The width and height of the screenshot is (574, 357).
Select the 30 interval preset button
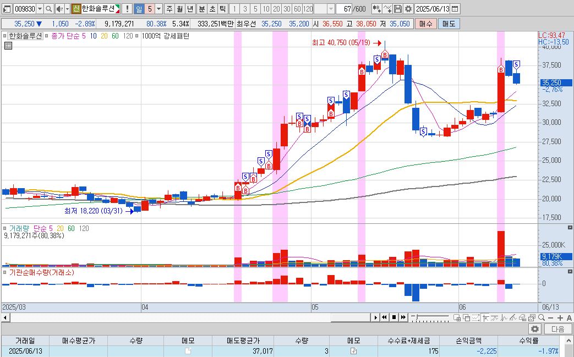(287, 9)
